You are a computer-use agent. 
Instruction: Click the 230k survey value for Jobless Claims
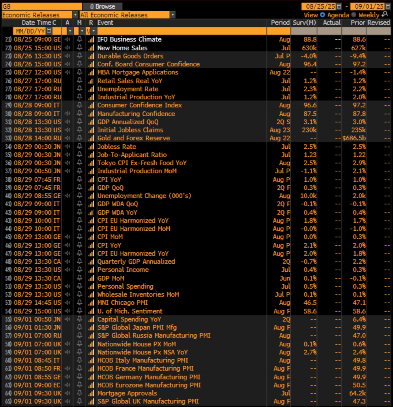pos(309,130)
